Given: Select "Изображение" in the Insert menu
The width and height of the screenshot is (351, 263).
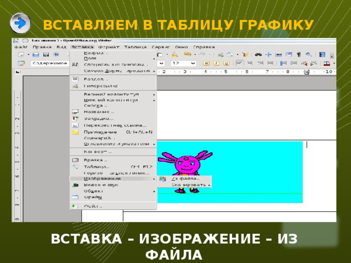Looking at the screenshot, I should click(113, 179).
